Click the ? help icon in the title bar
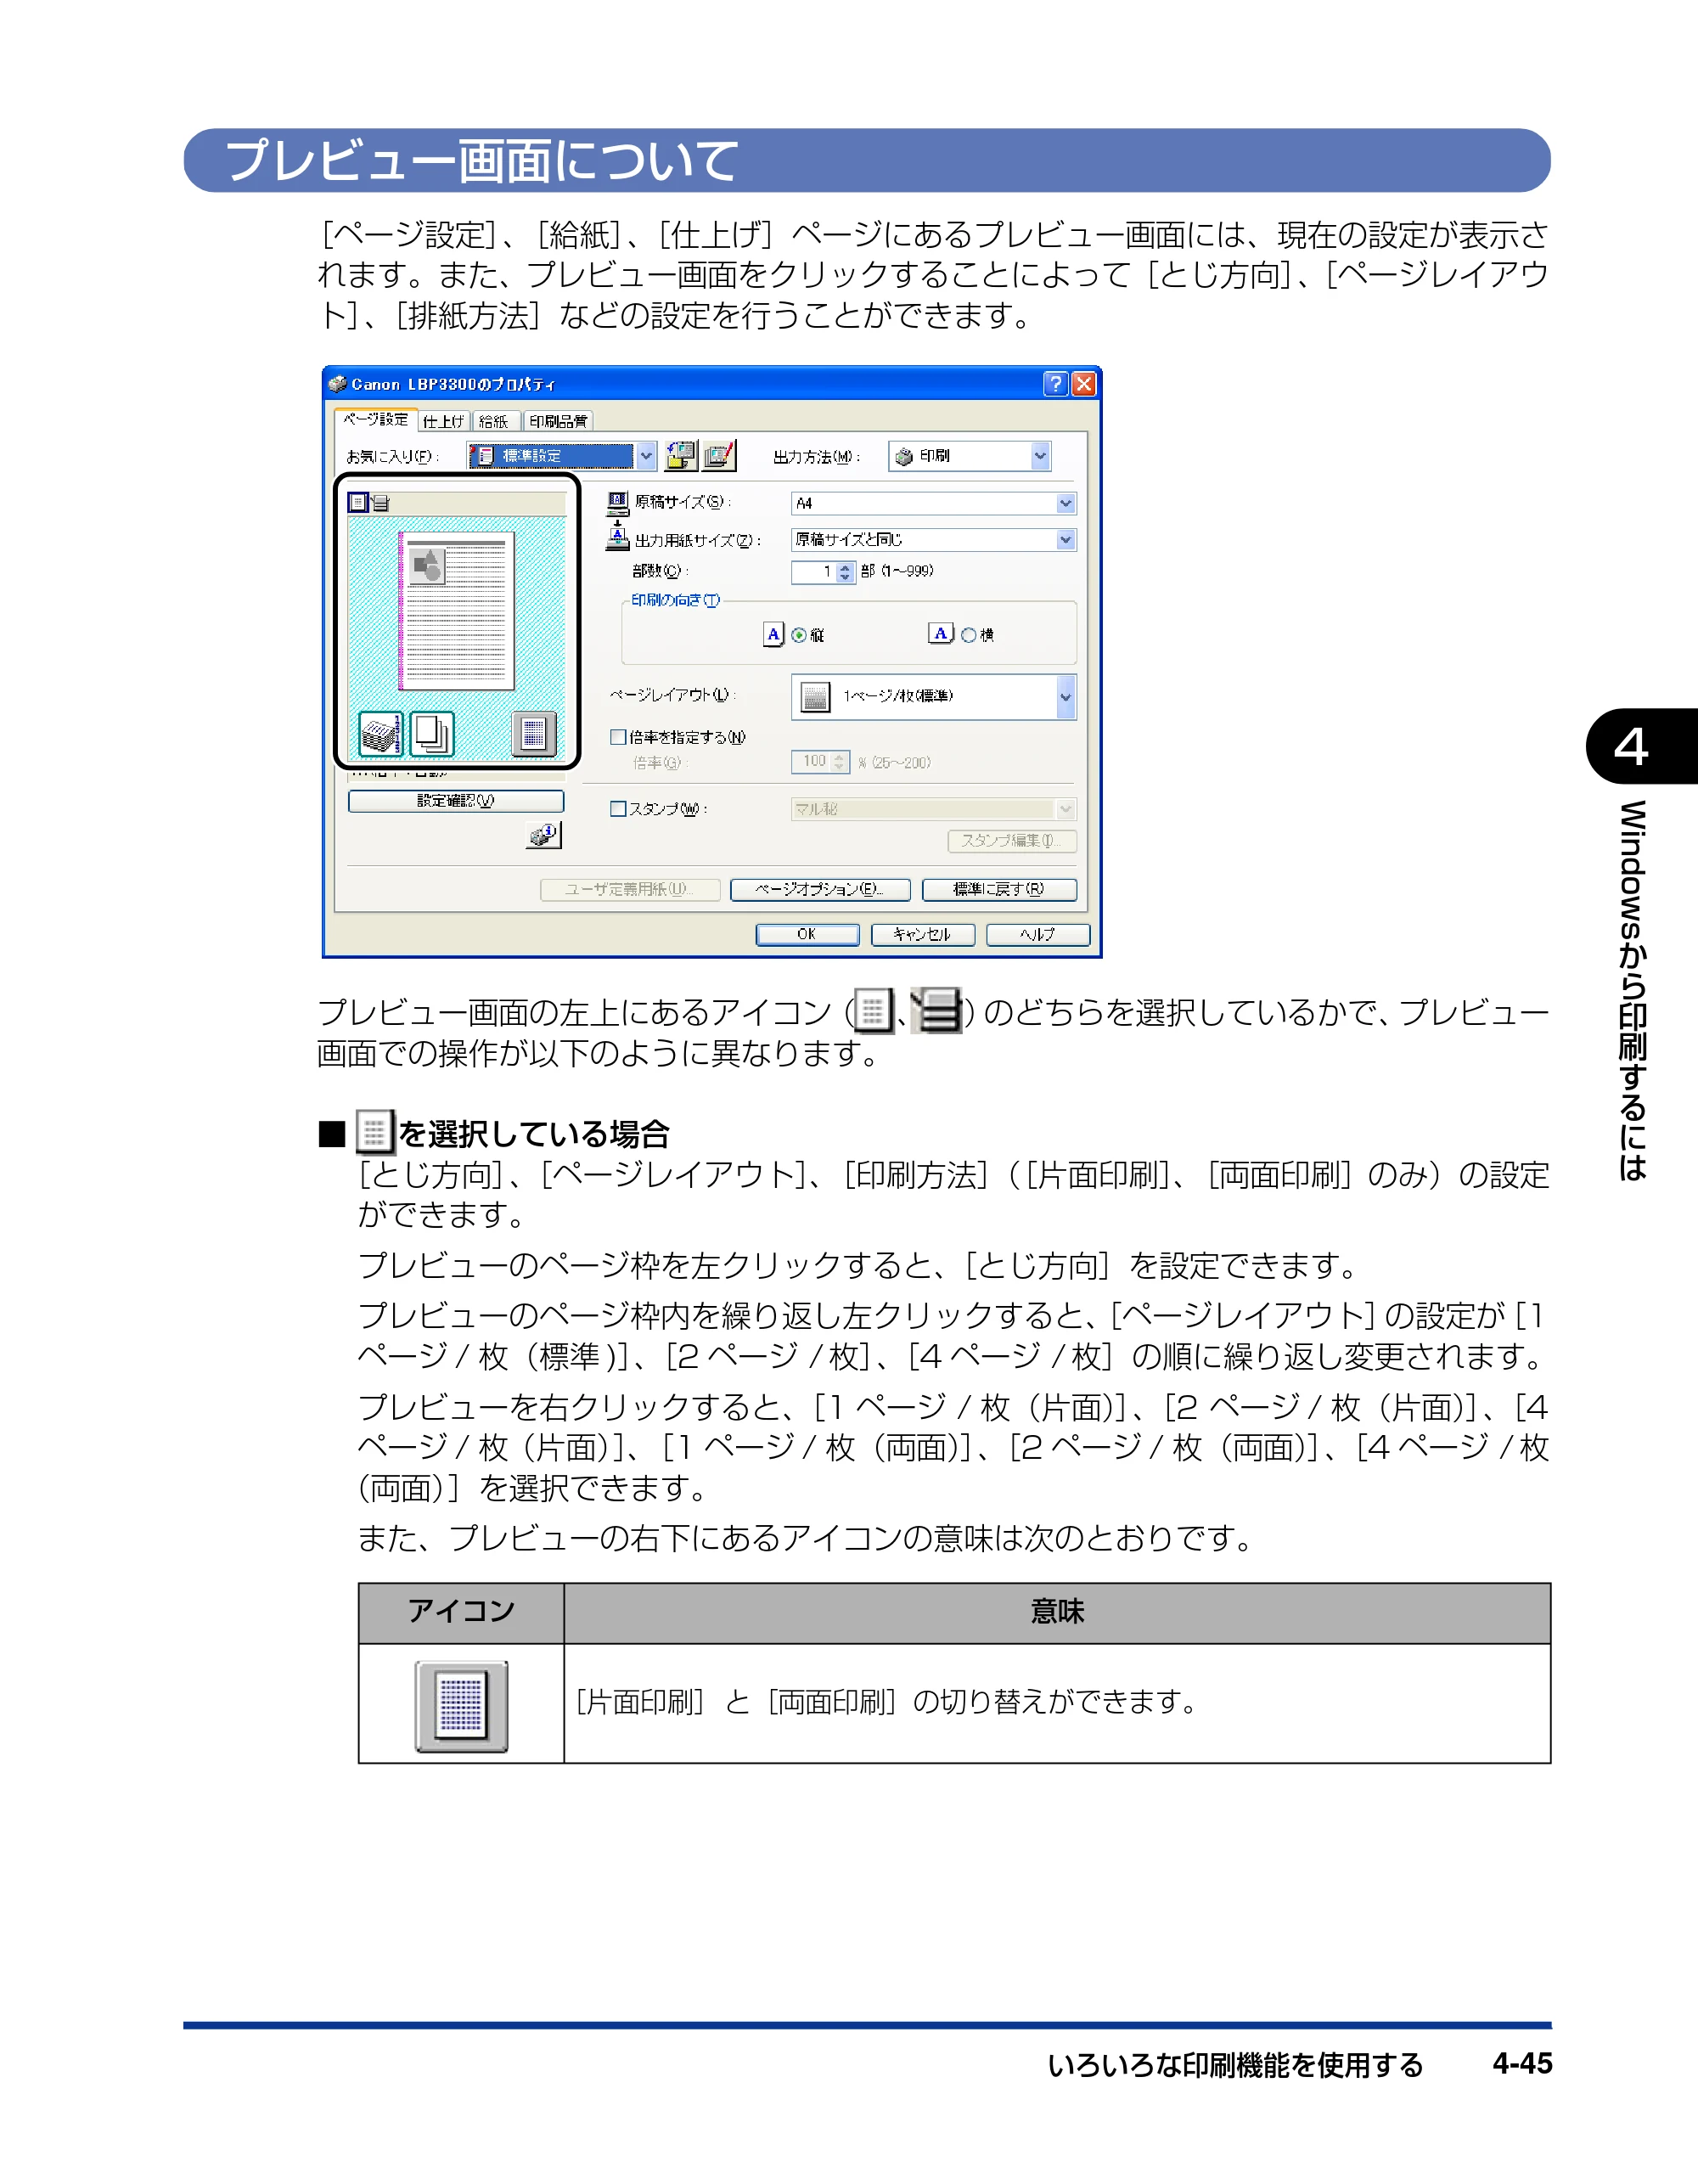Image resolution: width=1698 pixels, height=2184 pixels. coord(1055,384)
